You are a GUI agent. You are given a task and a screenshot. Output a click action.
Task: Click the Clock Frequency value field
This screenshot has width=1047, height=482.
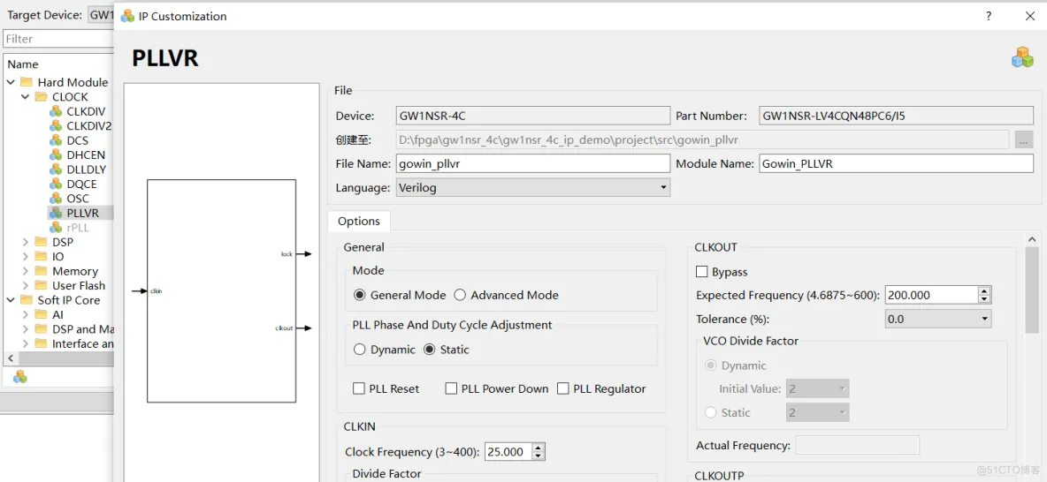click(x=508, y=451)
